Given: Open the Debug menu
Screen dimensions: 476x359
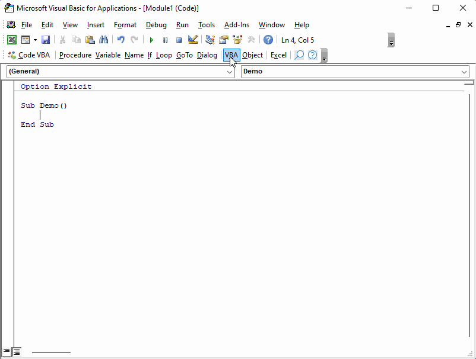Looking at the screenshot, I should (156, 25).
